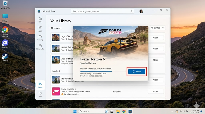205x114 pixels.
Task: Expand the All owned filter dropdown
Action: 157,28
